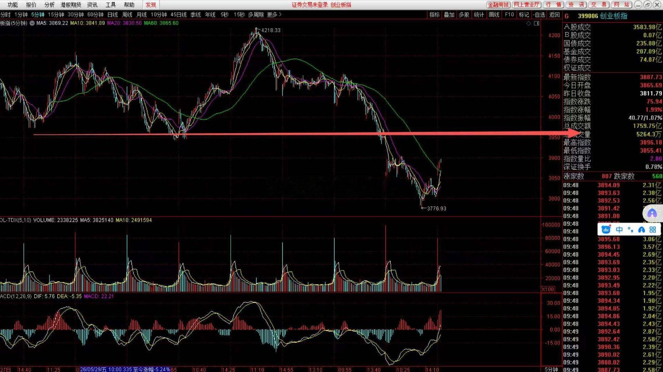Switch chart to 分时 view
The height and width of the screenshot is (372, 663).
tap(6, 15)
